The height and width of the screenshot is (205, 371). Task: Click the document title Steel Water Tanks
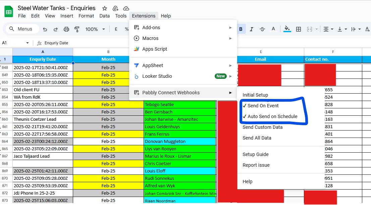coord(57,8)
